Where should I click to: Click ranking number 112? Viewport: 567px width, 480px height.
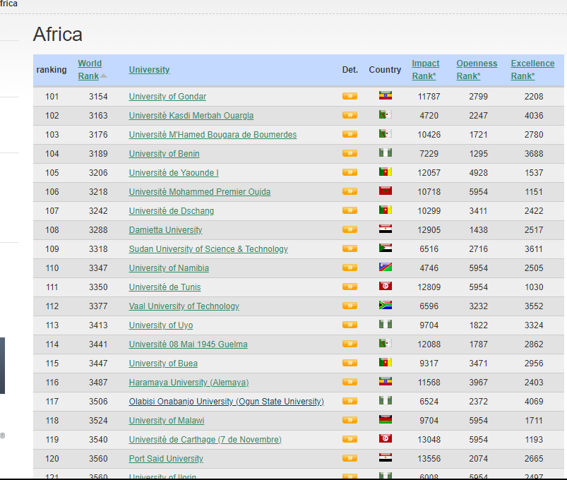(x=52, y=306)
